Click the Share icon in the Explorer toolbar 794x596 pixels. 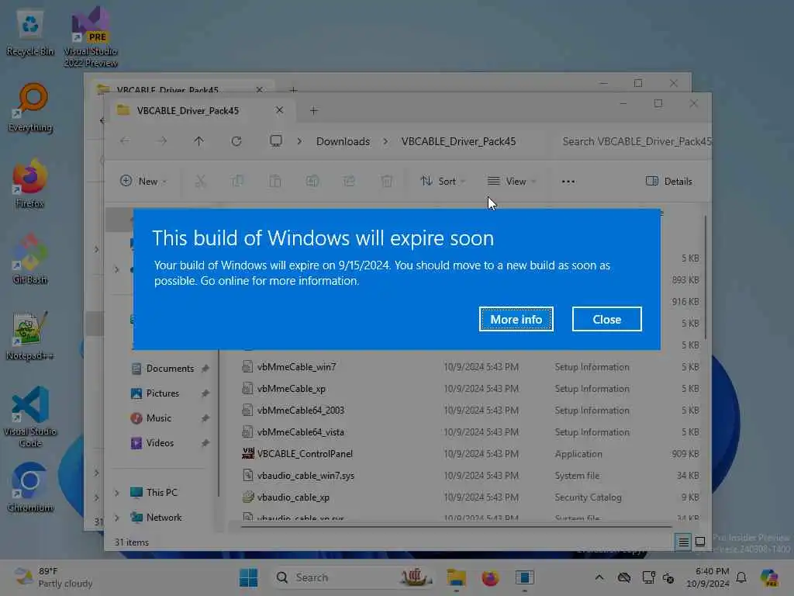(350, 181)
